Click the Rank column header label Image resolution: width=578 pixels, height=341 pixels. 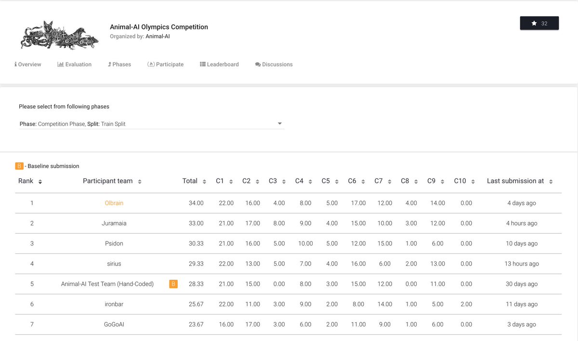(26, 181)
